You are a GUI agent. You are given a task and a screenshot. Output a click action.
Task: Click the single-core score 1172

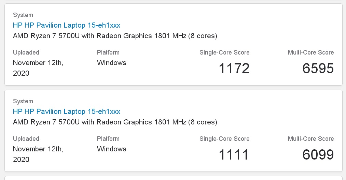[x=234, y=68]
